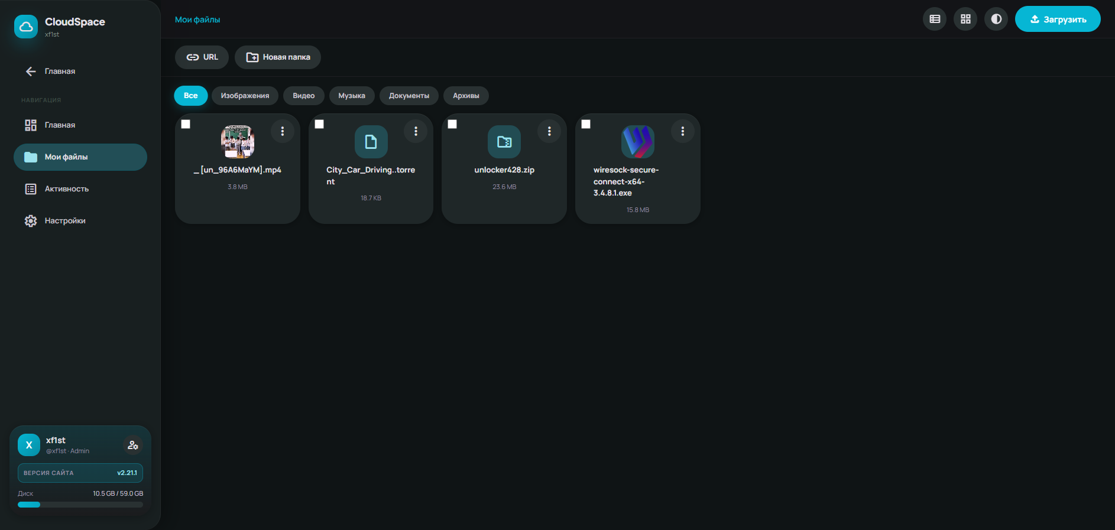The width and height of the screenshot is (1115, 530).
Task: Click the URL upload button
Action: [202, 57]
